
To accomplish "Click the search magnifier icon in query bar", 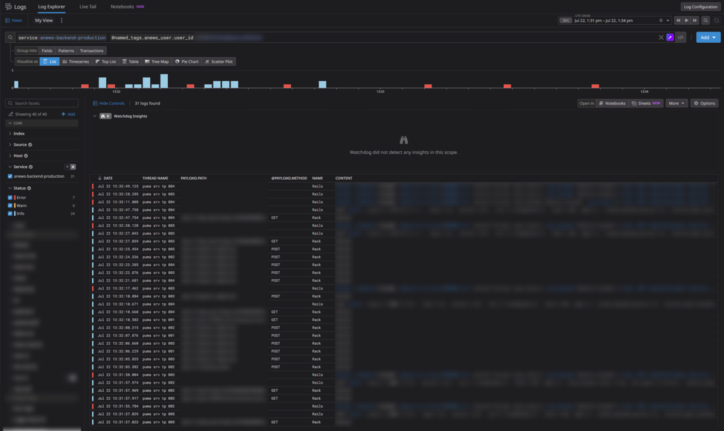I will pos(10,37).
